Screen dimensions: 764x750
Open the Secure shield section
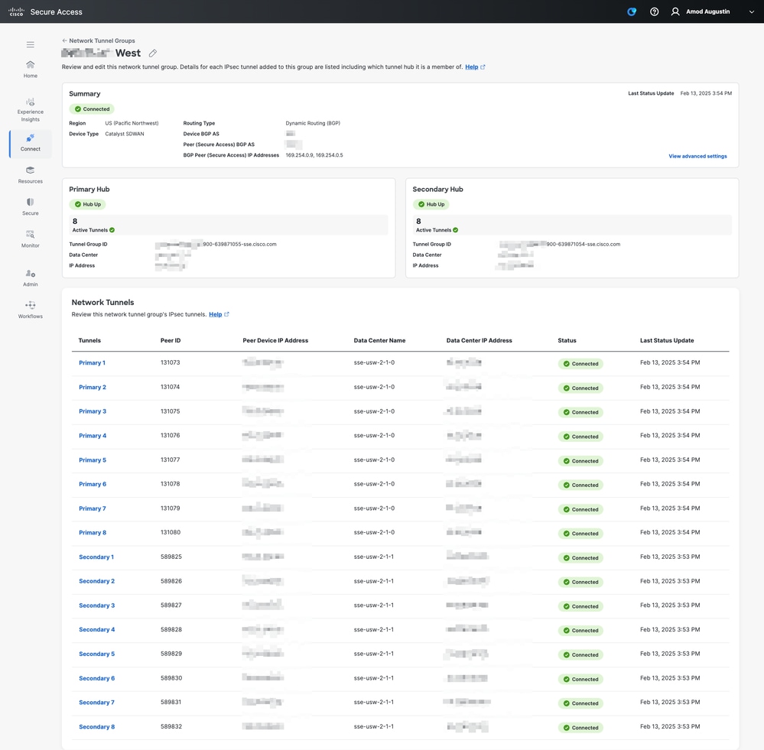(x=31, y=207)
